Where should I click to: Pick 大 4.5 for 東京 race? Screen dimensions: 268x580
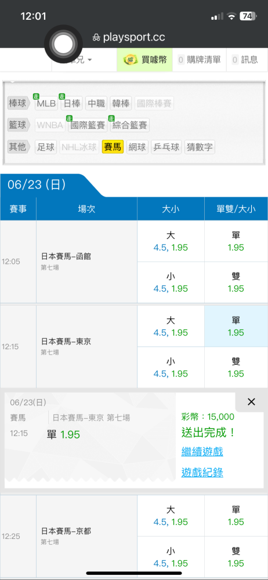pyautogui.click(x=171, y=326)
